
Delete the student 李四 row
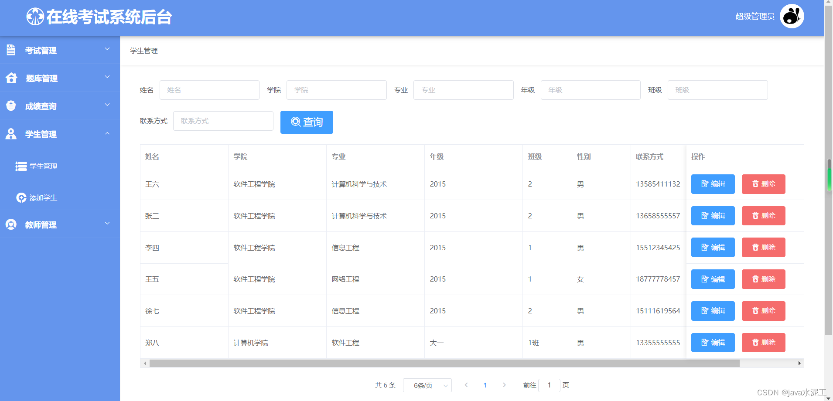point(763,247)
